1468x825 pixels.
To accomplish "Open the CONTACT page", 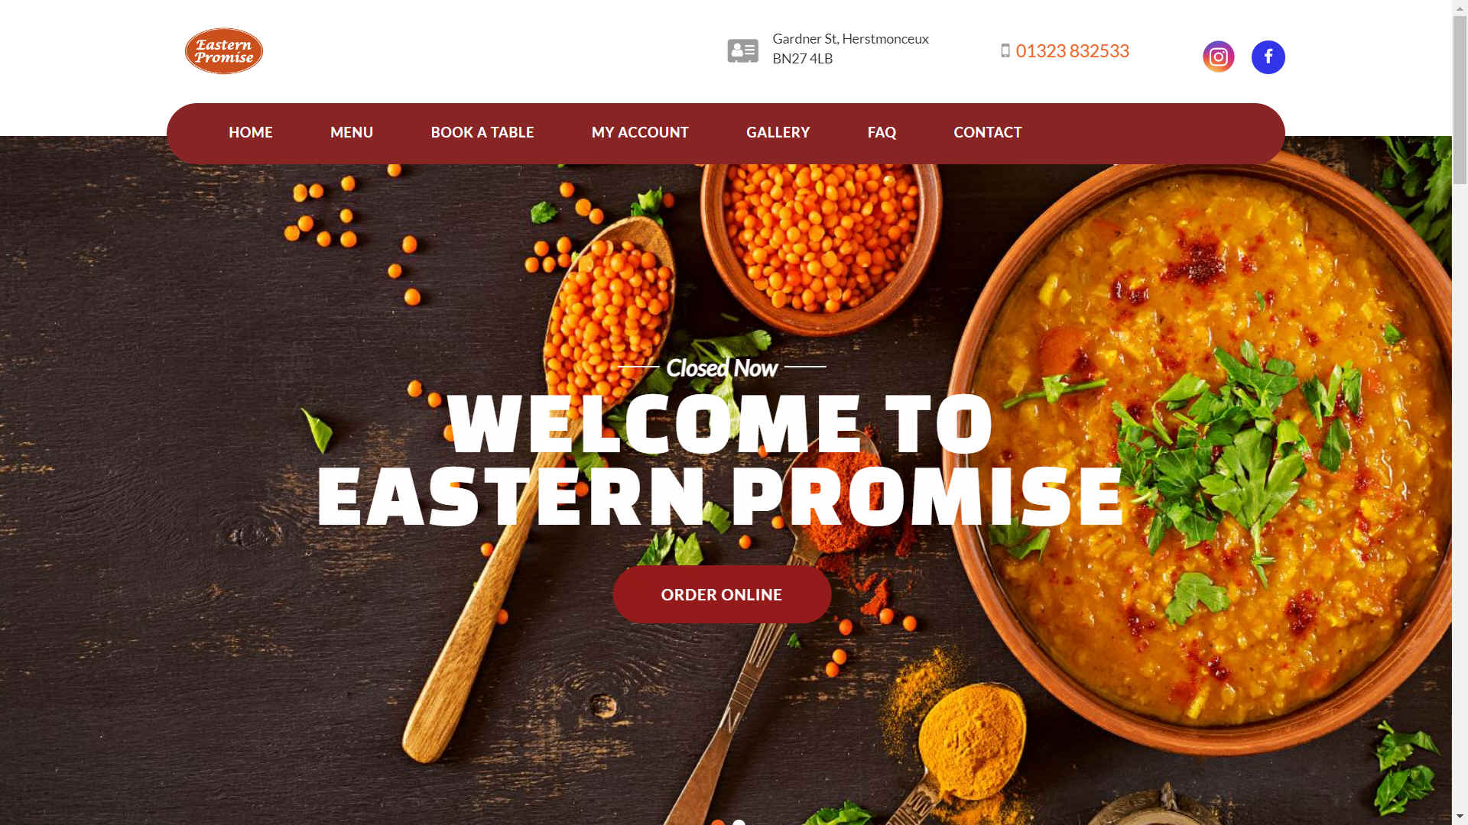I will (987, 133).
